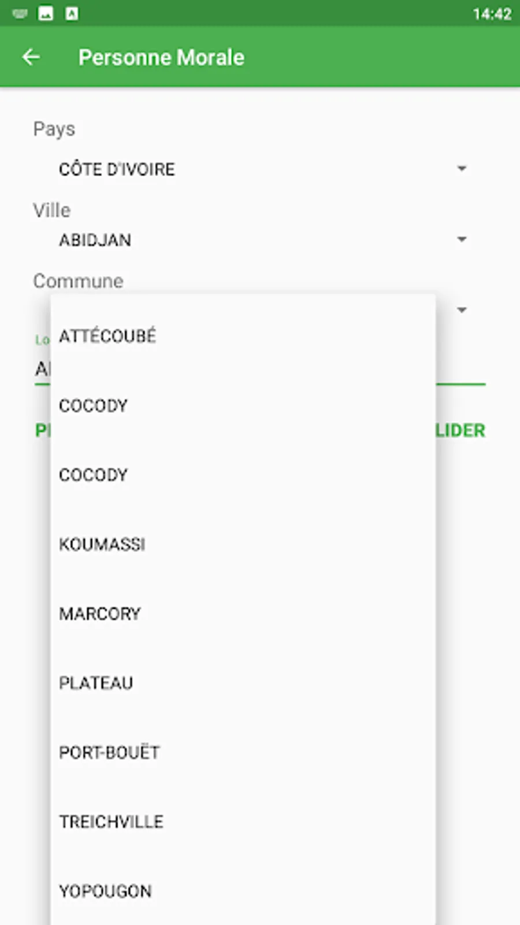Tap the keyboard icon in status bar
Image resolution: width=520 pixels, height=925 pixels.
[20, 14]
